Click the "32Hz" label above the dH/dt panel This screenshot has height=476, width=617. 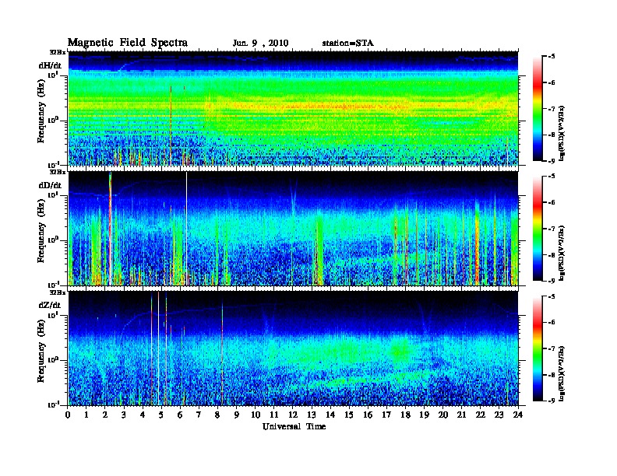[x=58, y=51]
